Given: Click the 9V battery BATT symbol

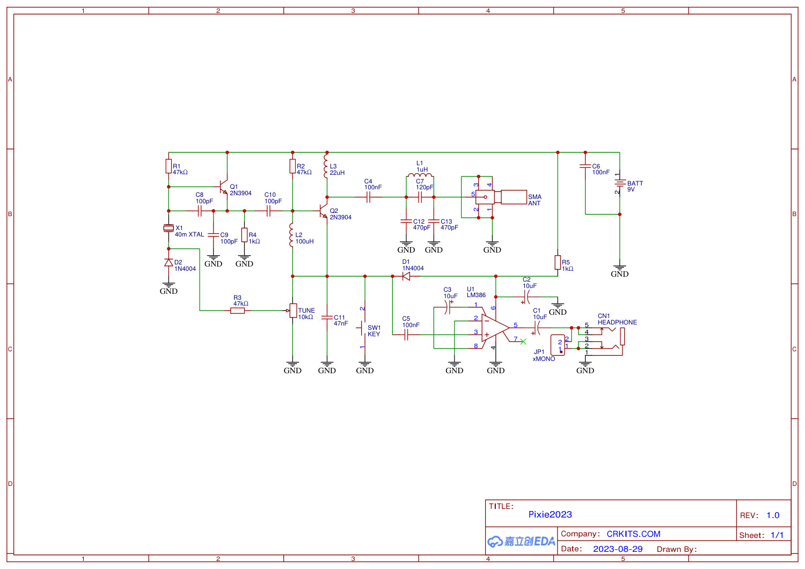Looking at the screenshot, I should click(x=621, y=183).
